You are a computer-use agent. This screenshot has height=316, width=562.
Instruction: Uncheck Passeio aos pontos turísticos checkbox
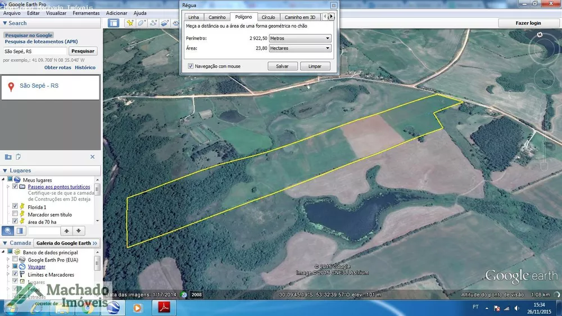coord(15,187)
